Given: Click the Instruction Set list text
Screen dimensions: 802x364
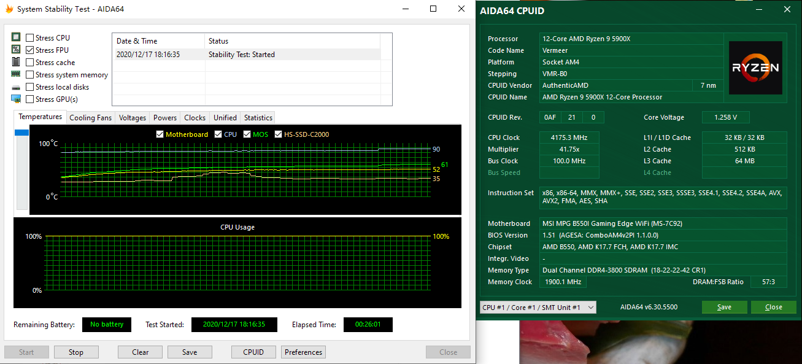Looking at the screenshot, I should click(x=663, y=197).
